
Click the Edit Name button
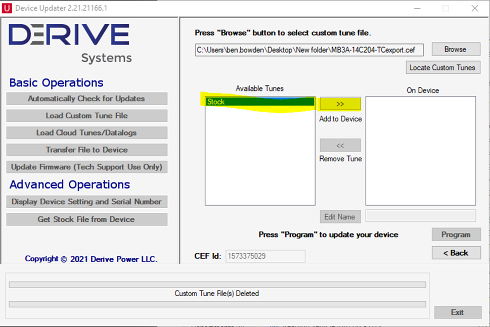click(x=340, y=217)
